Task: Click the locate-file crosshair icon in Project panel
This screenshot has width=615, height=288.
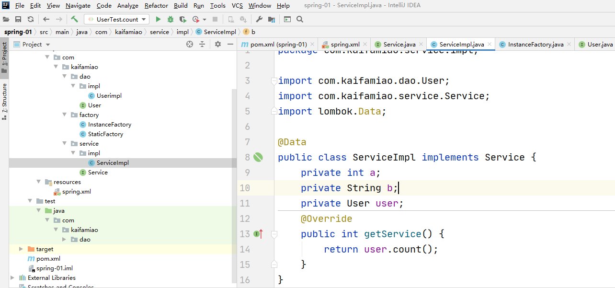Action: click(190, 44)
